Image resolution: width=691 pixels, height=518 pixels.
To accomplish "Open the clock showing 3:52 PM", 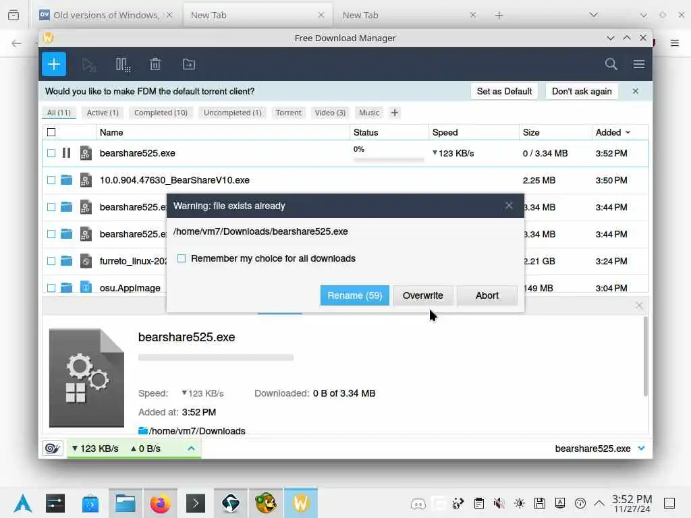I will [632, 503].
